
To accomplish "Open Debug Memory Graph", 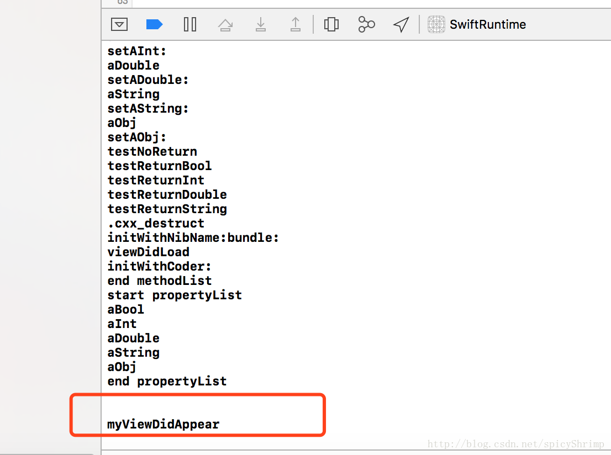I will (366, 24).
